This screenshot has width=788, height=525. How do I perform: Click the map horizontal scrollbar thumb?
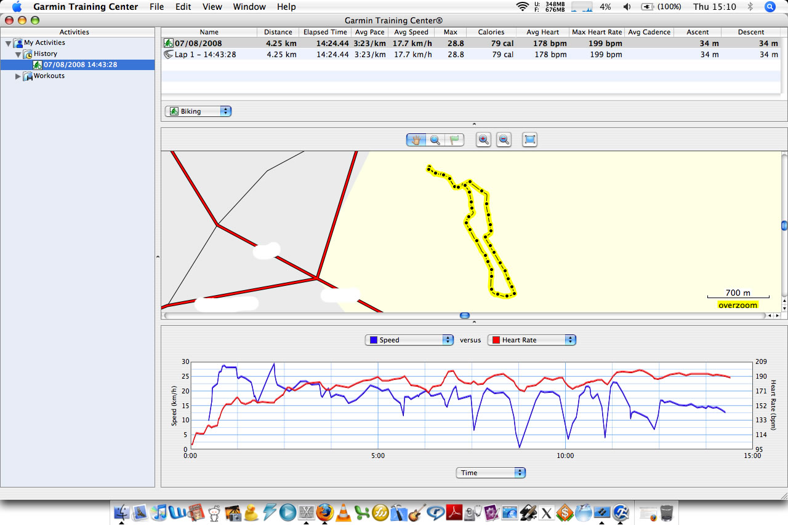tap(465, 315)
